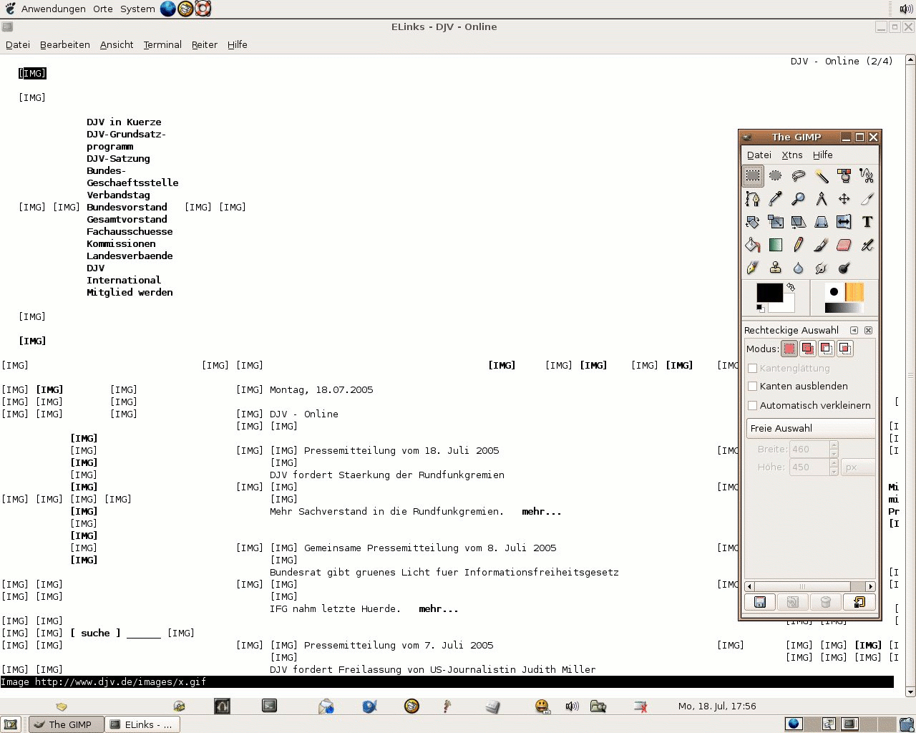Select the Airbrush tool
This screenshot has width=916, height=733.
pos(867,245)
